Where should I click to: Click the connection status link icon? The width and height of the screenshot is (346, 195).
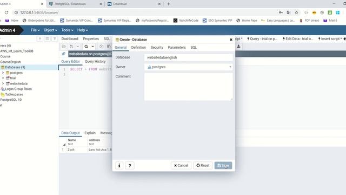click(x=64, y=54)
